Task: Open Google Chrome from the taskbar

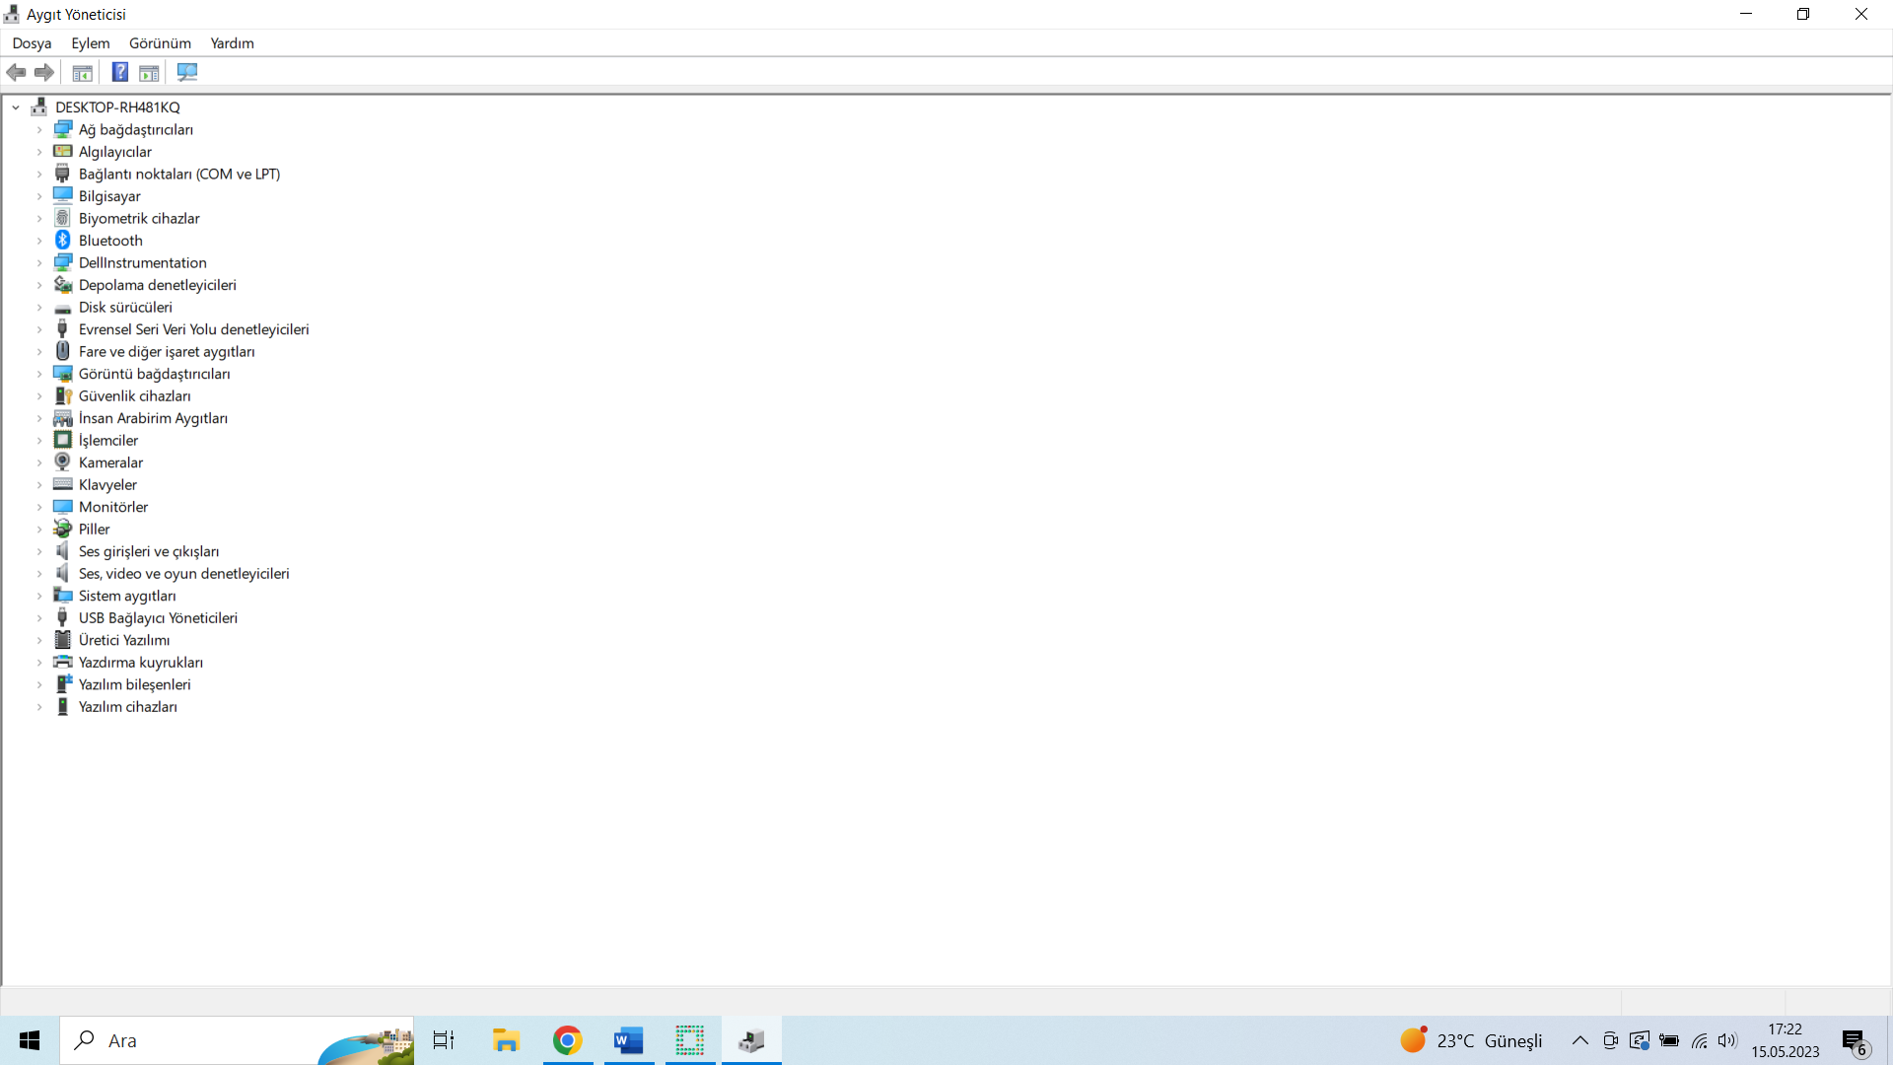Action: [567, 1040]
